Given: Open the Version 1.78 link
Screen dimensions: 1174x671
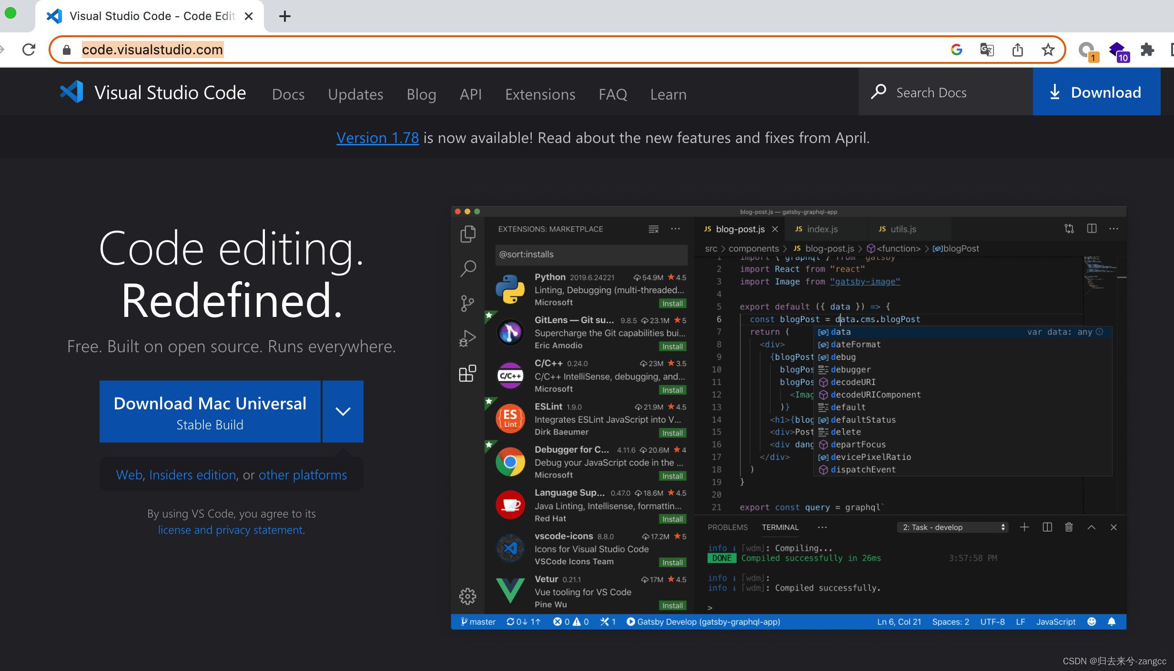Looking at the screenshot, I should (x=377, y=138).
